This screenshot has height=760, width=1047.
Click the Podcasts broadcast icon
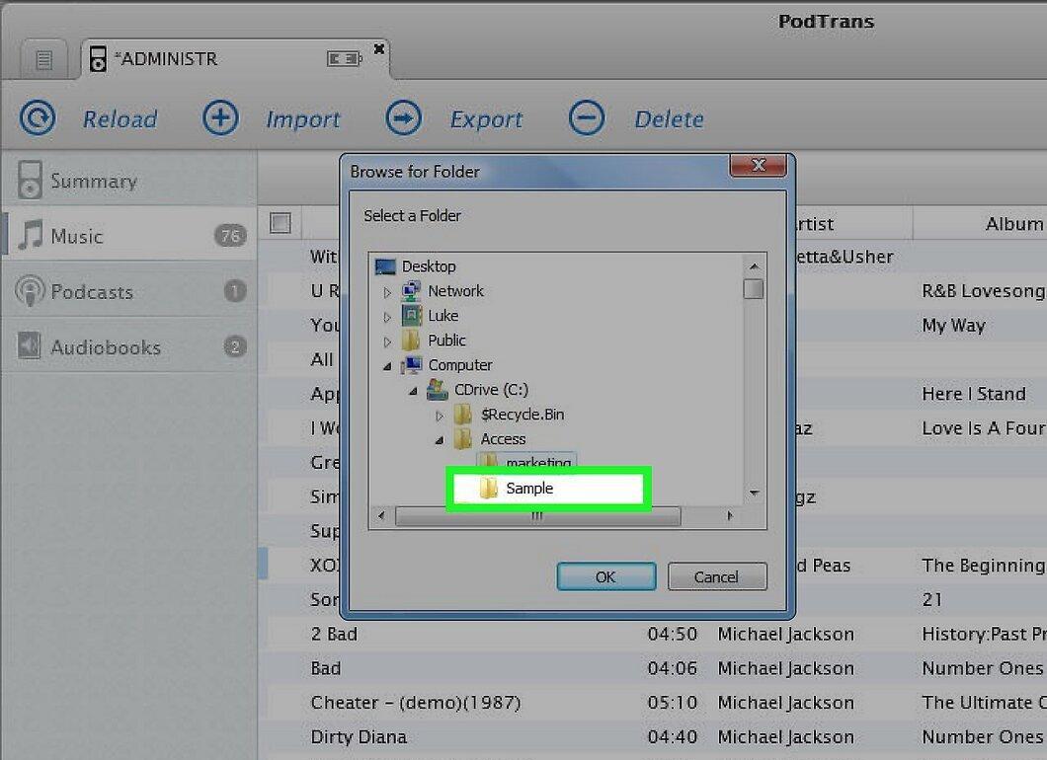(30, 291)
